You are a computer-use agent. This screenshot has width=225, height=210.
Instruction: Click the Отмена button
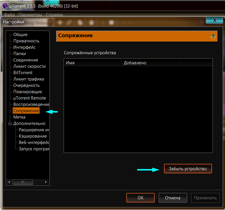point(173,198)
